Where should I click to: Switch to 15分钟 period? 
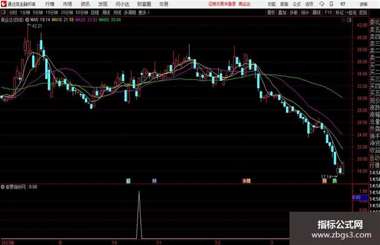pyautogui.click(x=52, y=12)
